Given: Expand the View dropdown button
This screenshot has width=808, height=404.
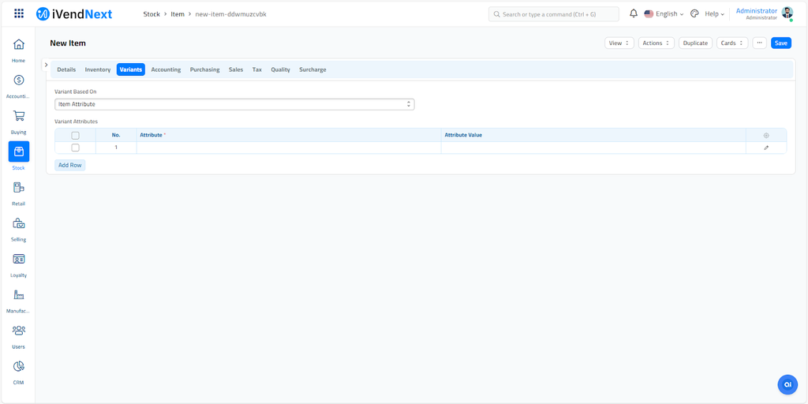Looking at the screenshot, I should tap(619, 43).
